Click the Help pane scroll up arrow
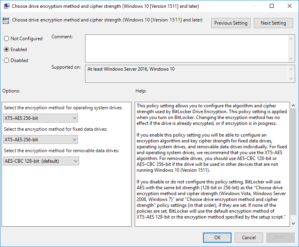This screenshot has width=299, height=247. [293, 105]
